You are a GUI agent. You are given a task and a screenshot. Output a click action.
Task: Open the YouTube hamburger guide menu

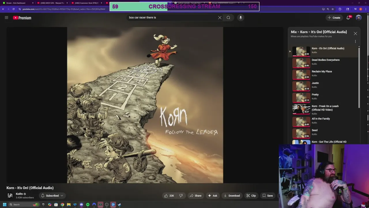point(6,18)
